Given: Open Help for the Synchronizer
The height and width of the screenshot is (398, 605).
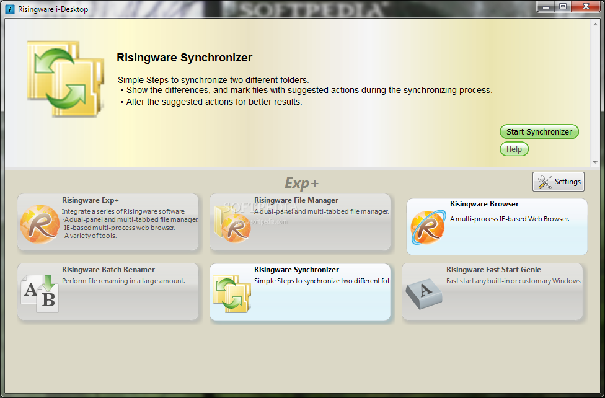Looking at the screenshot, I should point(514,149).
